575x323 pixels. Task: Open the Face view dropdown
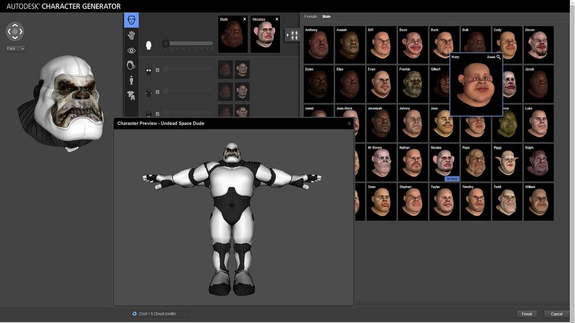point(15,49)
